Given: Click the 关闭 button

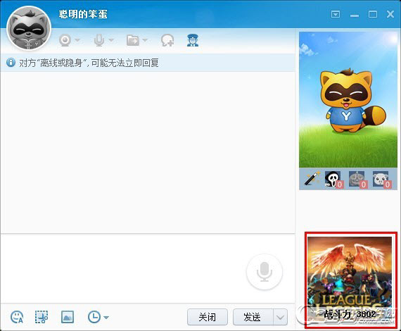Looking at the screenshot, I should [208, 317].
